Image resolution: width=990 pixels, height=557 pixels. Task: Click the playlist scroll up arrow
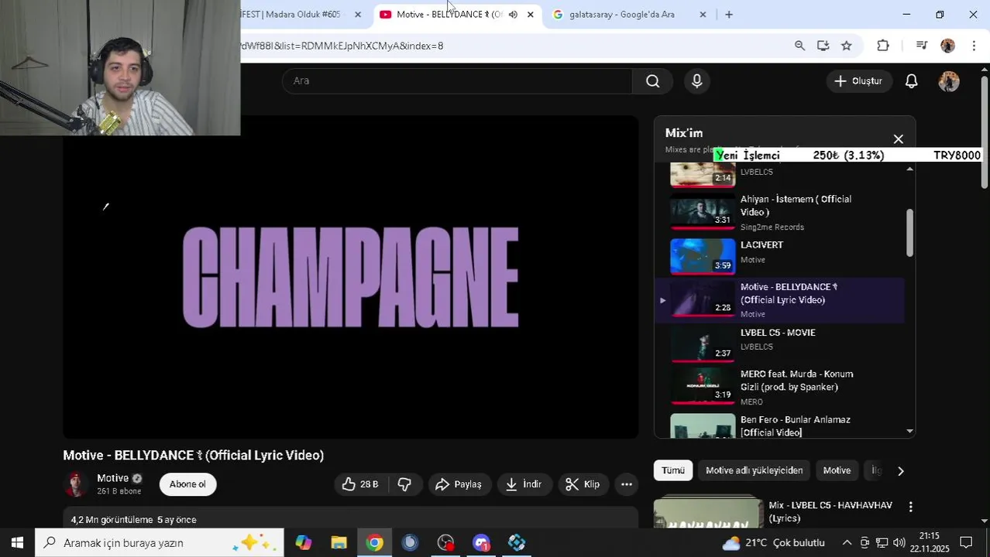pos(909,169)
